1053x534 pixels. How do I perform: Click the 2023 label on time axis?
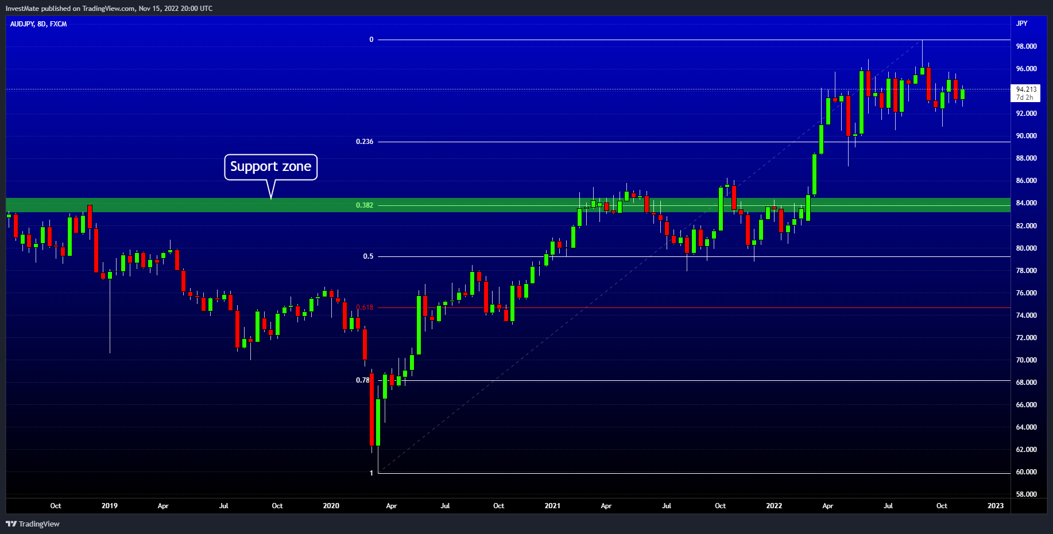[x=996, y=506]
